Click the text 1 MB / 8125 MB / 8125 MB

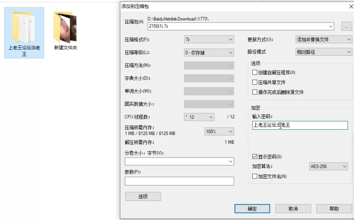(150, 134)
